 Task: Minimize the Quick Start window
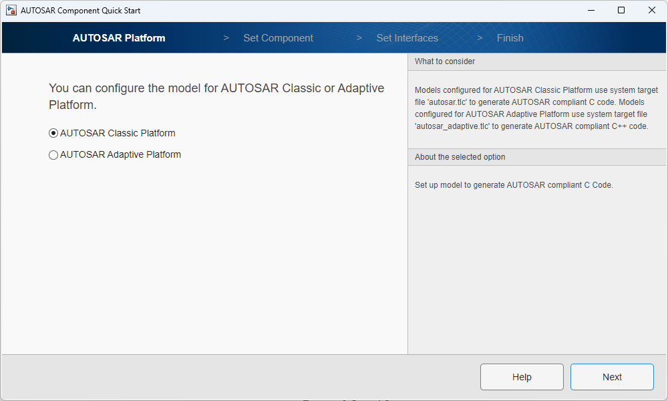[x=591, y=11]
